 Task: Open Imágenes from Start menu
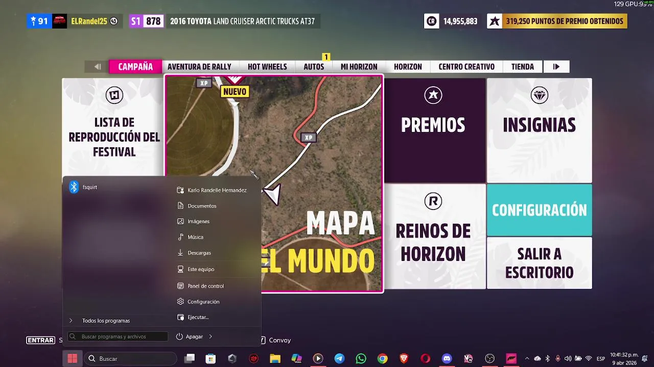click(x=193, y=222)
